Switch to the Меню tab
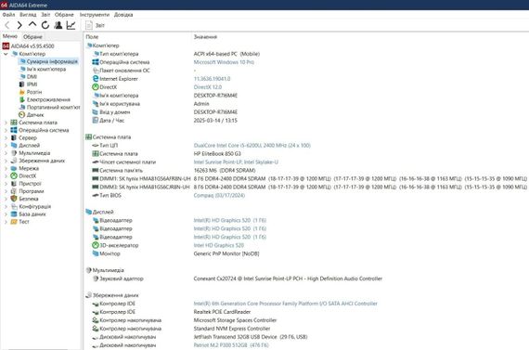Viewport: 529px width, 350px height. pyautogui.click(x=10, y=36)
